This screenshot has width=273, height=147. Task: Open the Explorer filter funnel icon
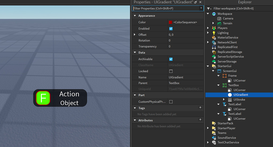[209, 9]
